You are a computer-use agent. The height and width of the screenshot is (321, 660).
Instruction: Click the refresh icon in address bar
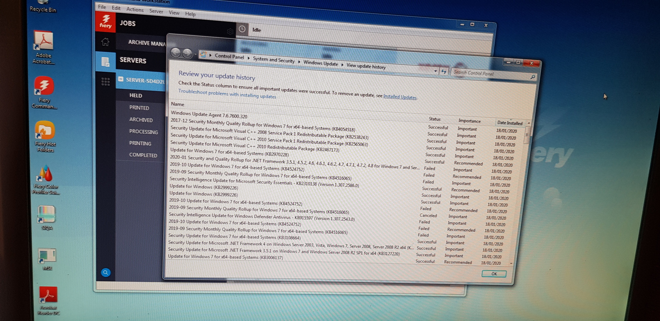tap(444, 72)
